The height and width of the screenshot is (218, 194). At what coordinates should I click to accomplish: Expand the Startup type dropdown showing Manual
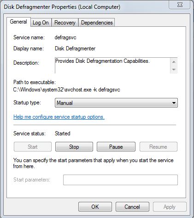[x=116, y=103]
